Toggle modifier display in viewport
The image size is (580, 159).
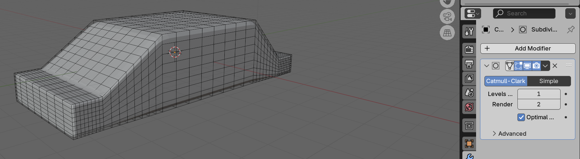527,66
